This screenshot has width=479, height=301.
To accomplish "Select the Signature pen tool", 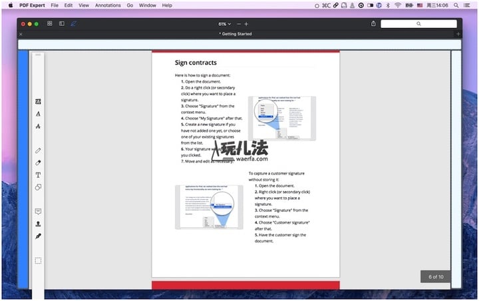I will (38, 236).
